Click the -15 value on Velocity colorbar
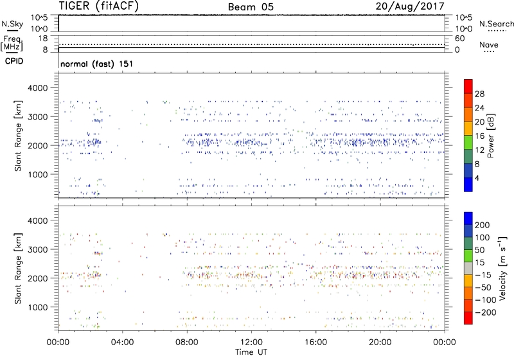514x356 pixels. [483, 275]
